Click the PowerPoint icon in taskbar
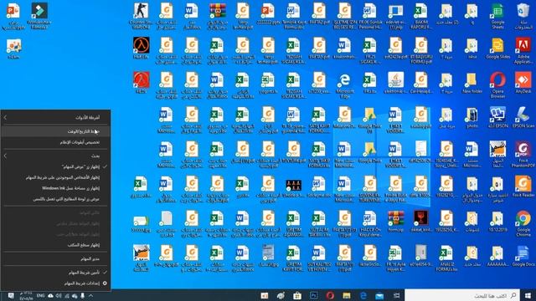Screen dimensions: 536x301 coord(265,295)
